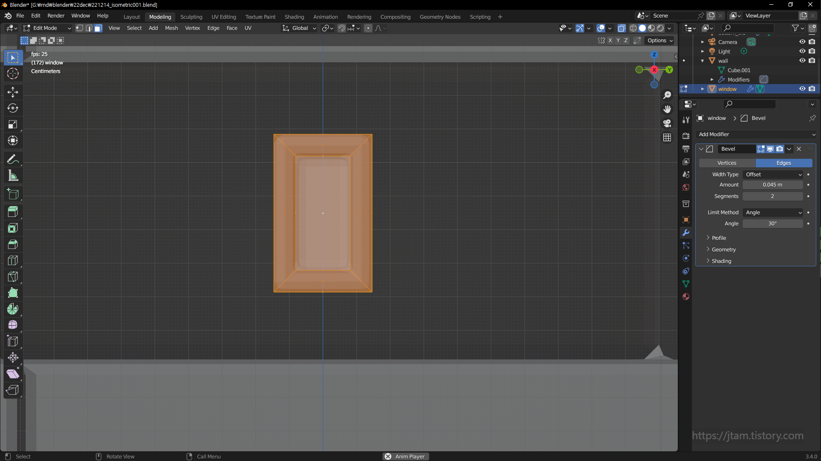Select the Vertices bevel mode button

tap(727, 163)
